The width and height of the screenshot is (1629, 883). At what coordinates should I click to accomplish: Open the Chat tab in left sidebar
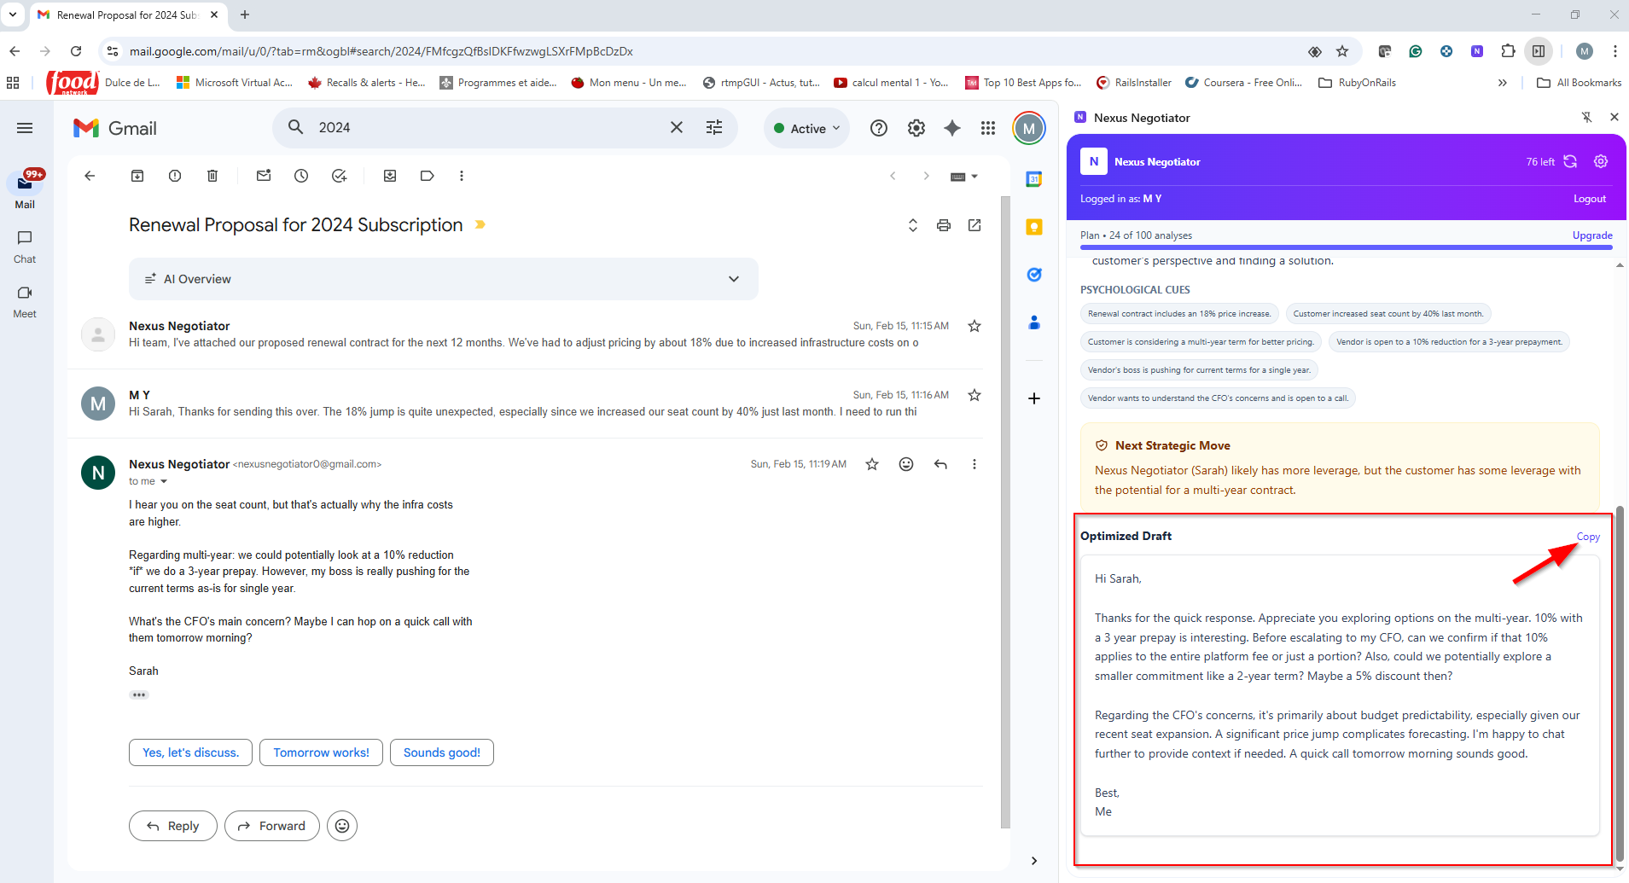[x=25, y=246]
